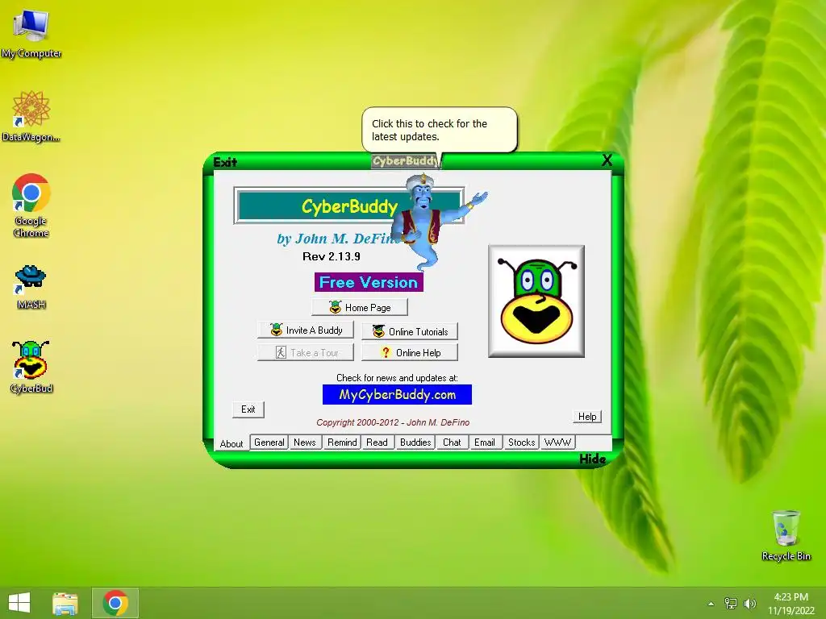Switch to the General tab
This screenshot has width=826, height=619.
click(269, 442)
